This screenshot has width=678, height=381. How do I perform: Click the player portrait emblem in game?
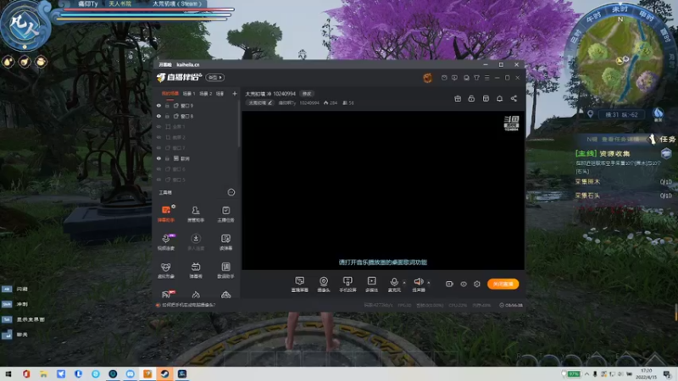click(x=25, y=26)
